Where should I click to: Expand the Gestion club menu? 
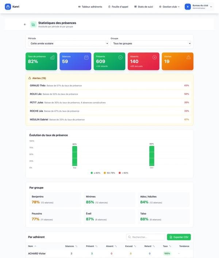point(169,7)
